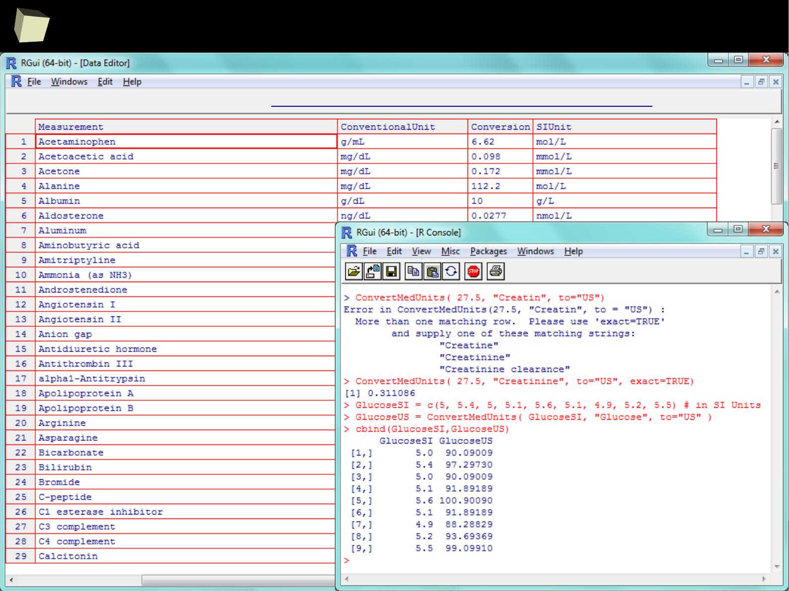
Task: Click the Load workspace toolbar icon
Action: pyautogui.click(x=373, y=271)
